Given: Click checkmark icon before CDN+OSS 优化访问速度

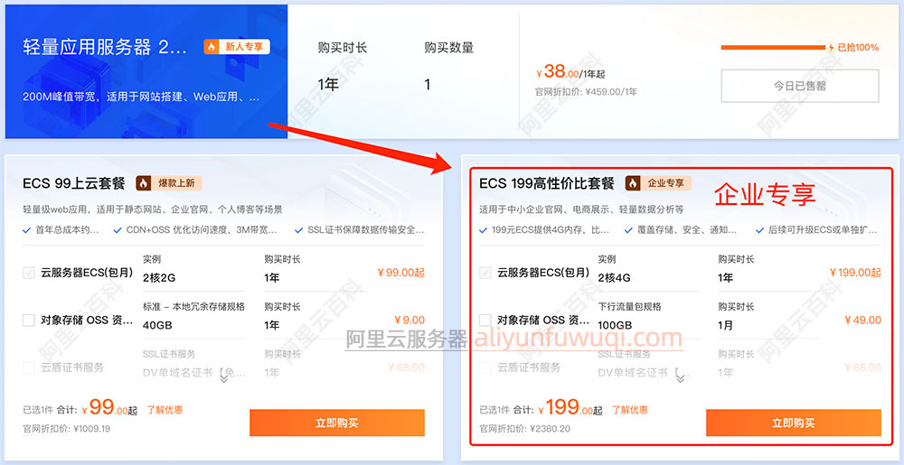Looking at the screenshot, I should pos(118,230).
